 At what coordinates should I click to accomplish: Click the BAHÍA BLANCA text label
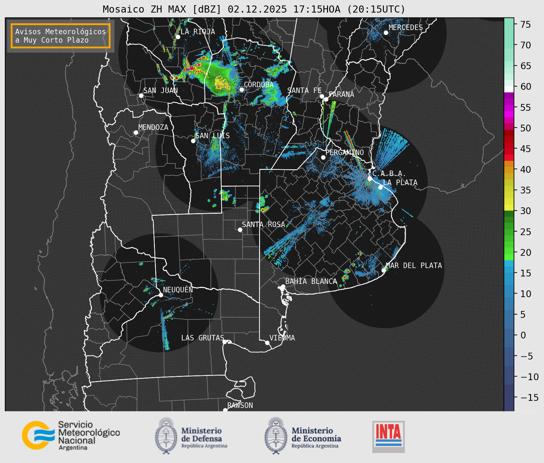[x=311, y=281]
